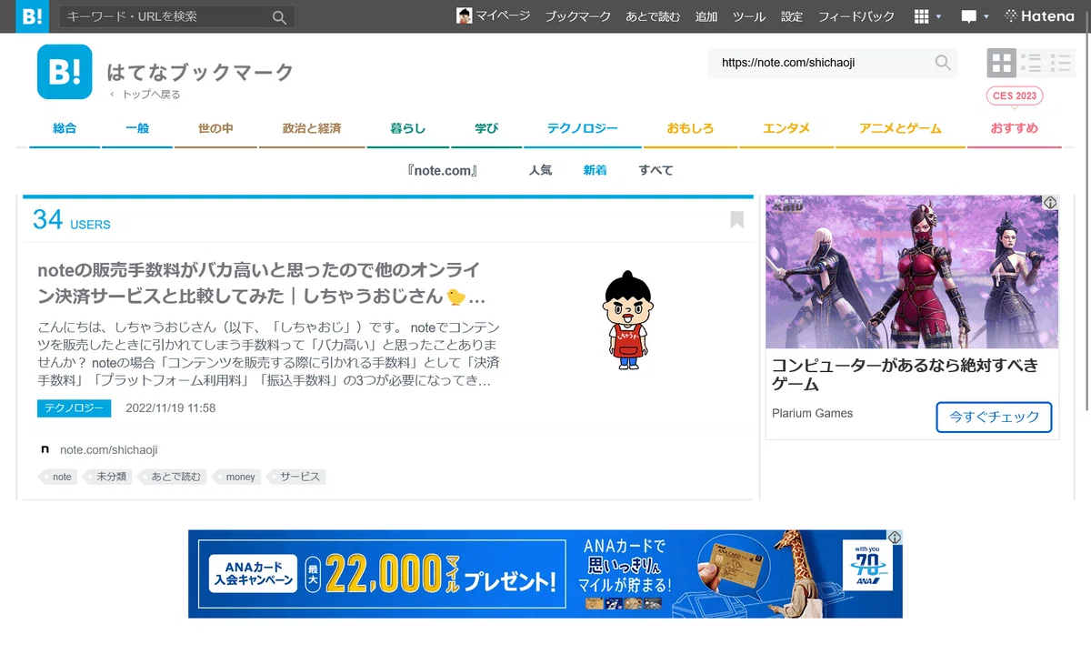This screenshot has width=1091, height=654.
Task: Expand the services grid dropdown arrow
Action: [939, 16]
